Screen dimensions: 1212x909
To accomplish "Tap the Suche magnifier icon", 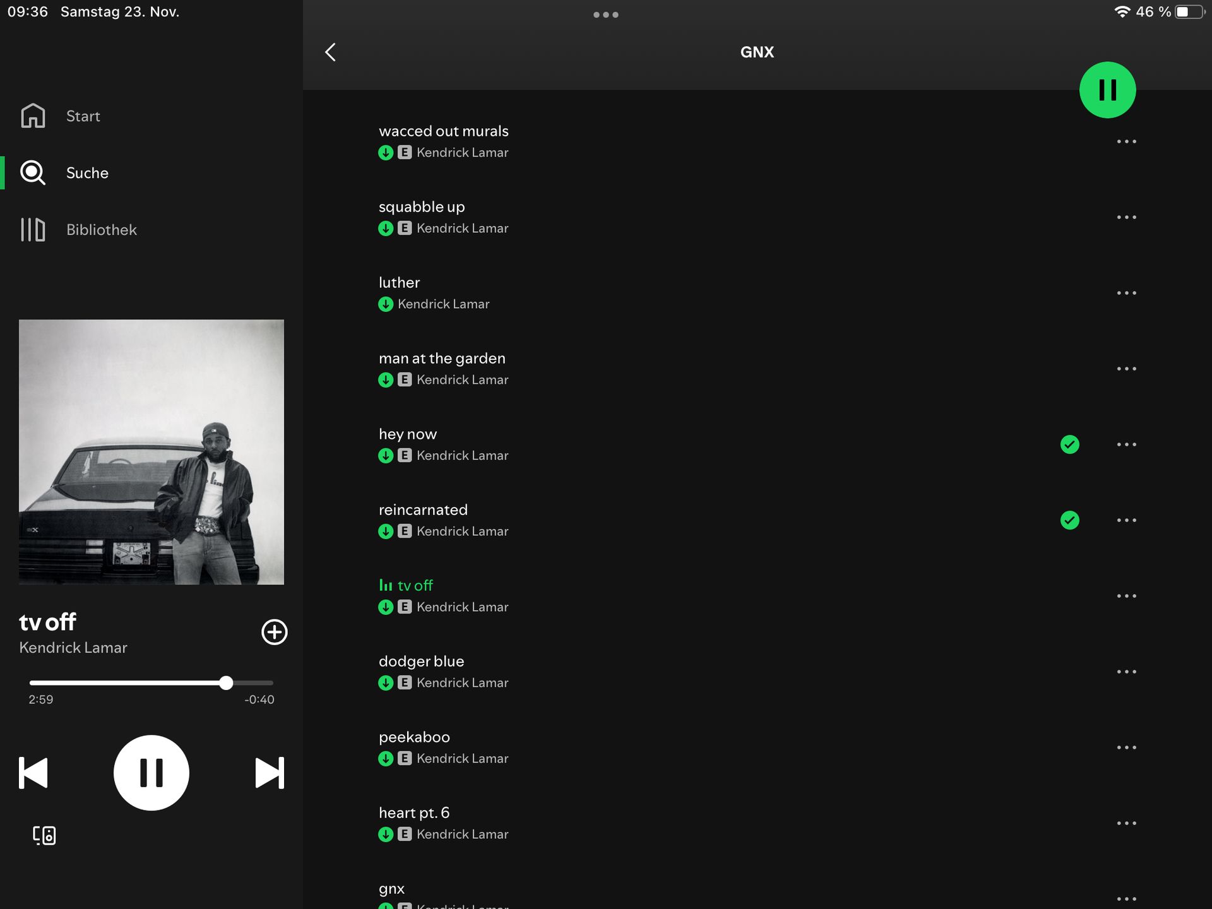I will tap(33, 173).
